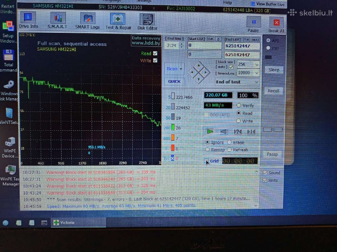Toggle the Read graph checkbox
Viewport: 337px width, 252px height.
(155, 53)
